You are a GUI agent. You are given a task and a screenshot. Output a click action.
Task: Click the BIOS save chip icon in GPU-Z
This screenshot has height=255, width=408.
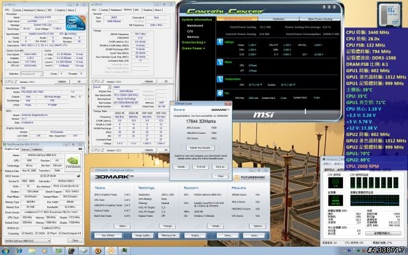[x=78, y=176]
